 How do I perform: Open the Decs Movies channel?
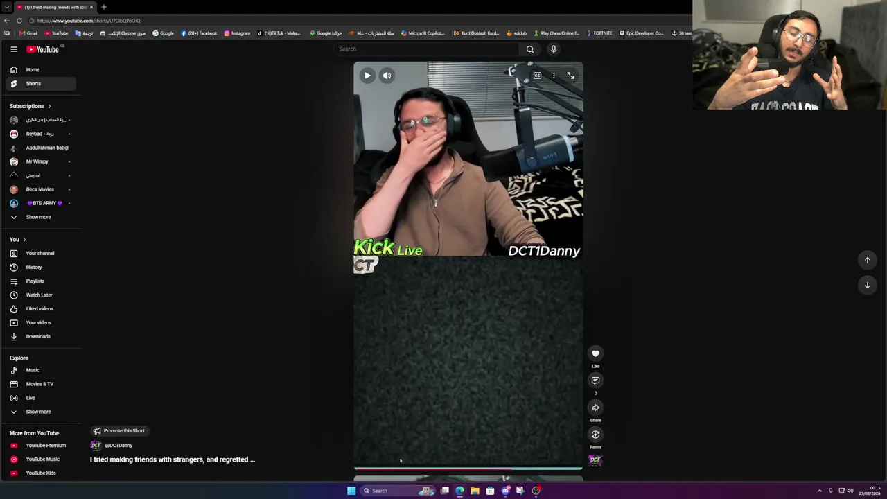41,189
